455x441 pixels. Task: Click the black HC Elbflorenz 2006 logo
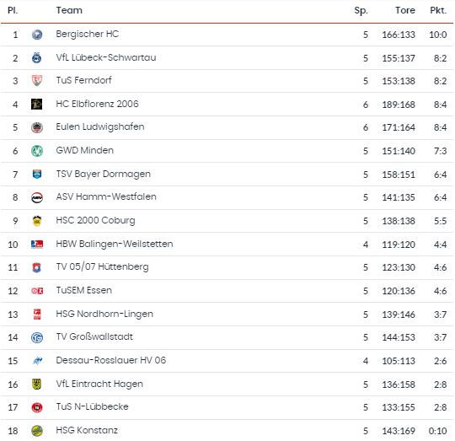[x=36, y=104]
